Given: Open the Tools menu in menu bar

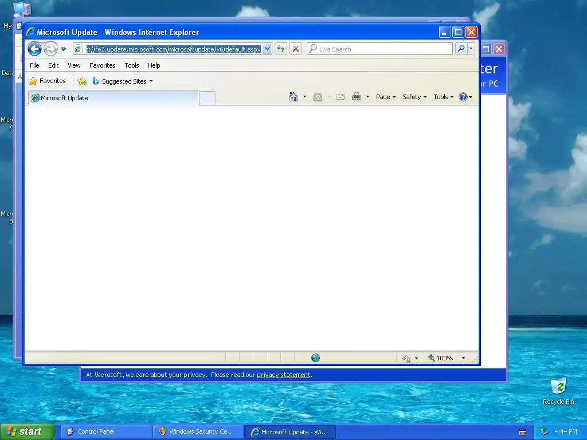Looking at the screenshot, I should pos(132,65).
